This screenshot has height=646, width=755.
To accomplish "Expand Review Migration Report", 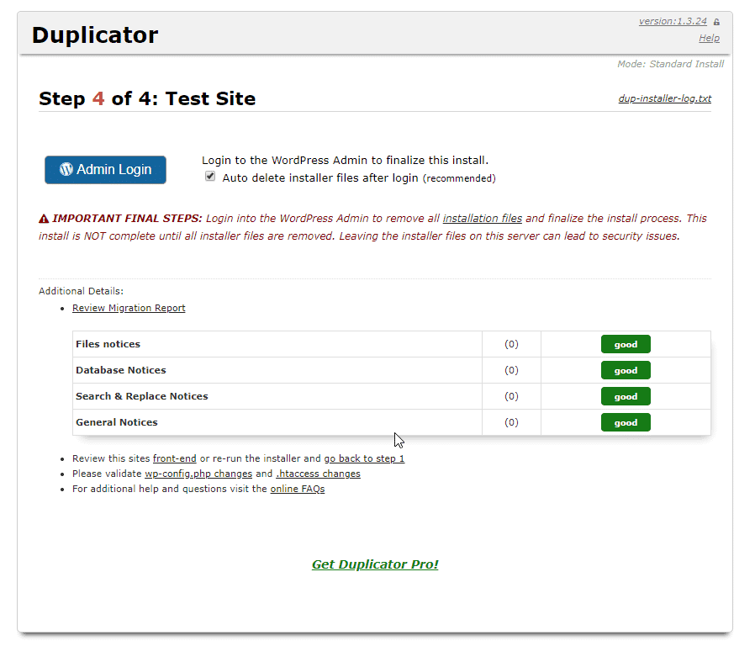I will (129, 309).
